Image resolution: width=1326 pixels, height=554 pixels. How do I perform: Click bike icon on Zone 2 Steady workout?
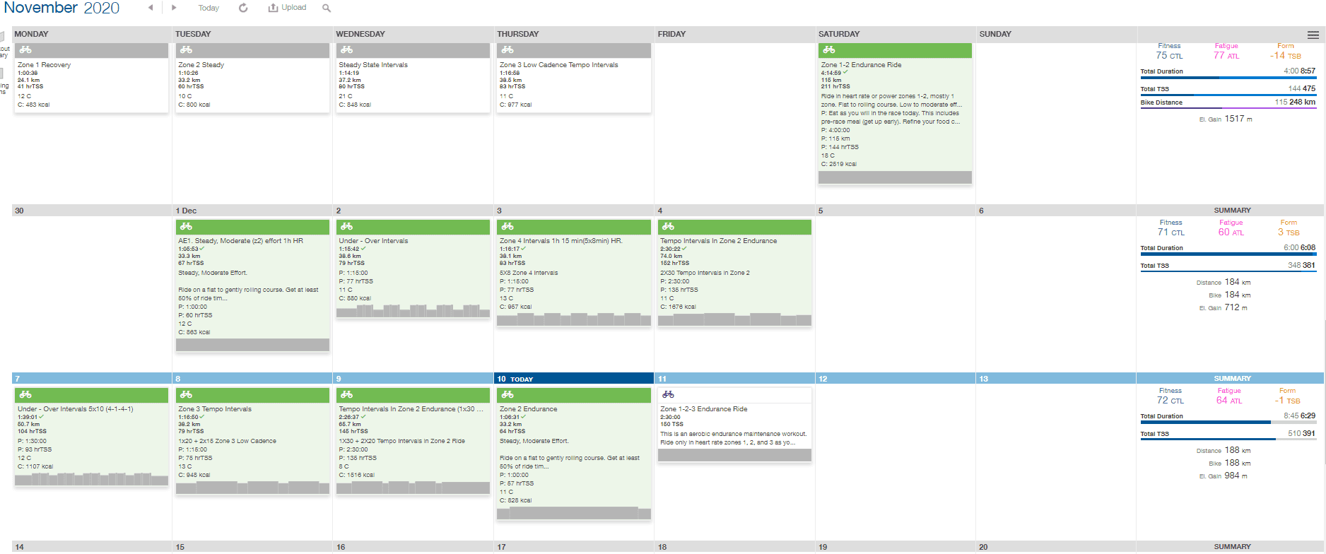pos(186,50)
